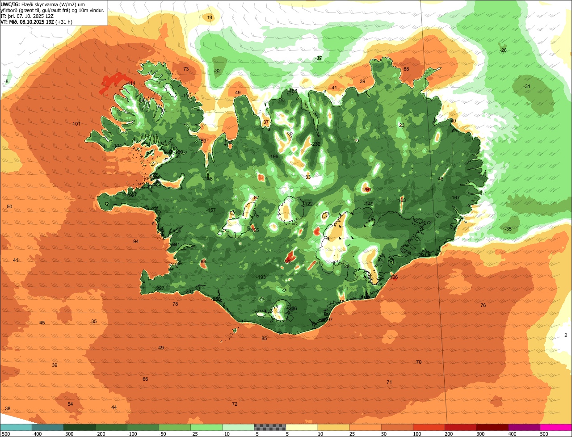Click the legend swatch between -100 and -50
The image size is (572, 437).
(143, 427)
